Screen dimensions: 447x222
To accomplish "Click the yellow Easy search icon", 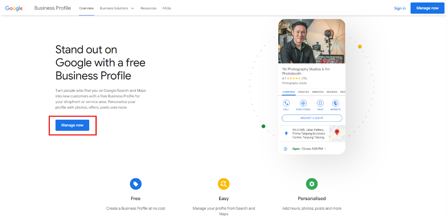I will click(x=224, y=184).
